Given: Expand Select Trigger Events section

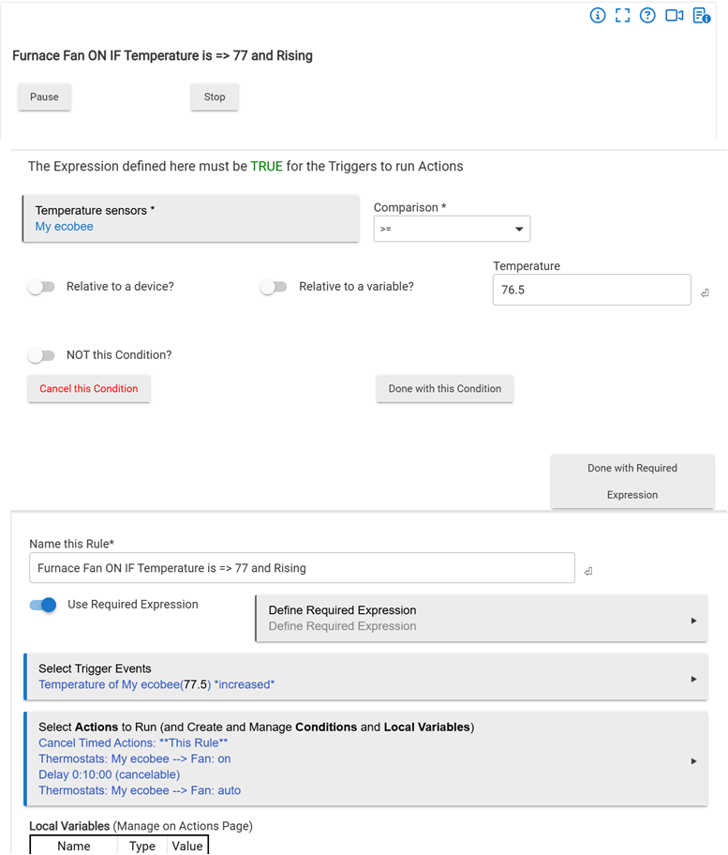Looking at the screenshot, I should pyautogui.click(x=365, y=677).
